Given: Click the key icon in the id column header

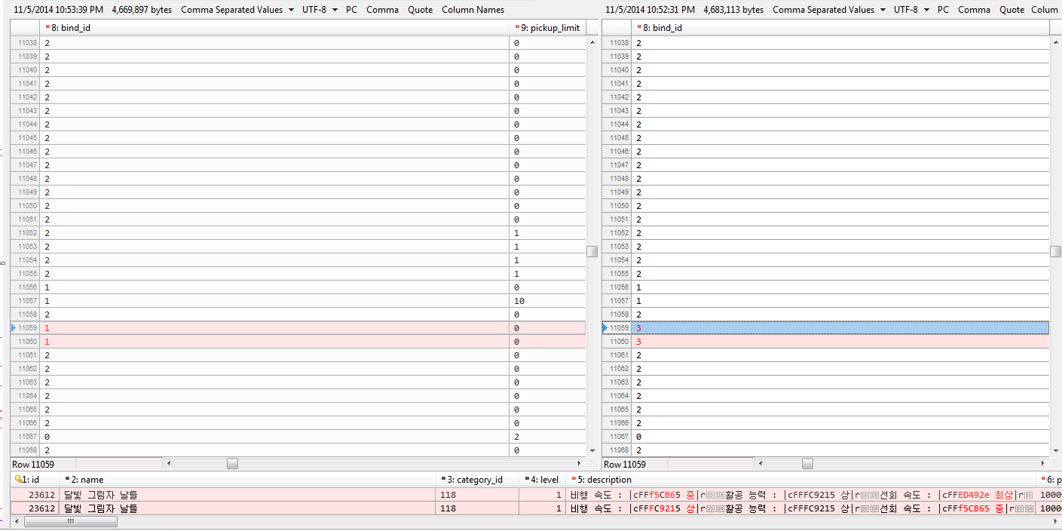Looking at the screenshot, I should (19, 479).
